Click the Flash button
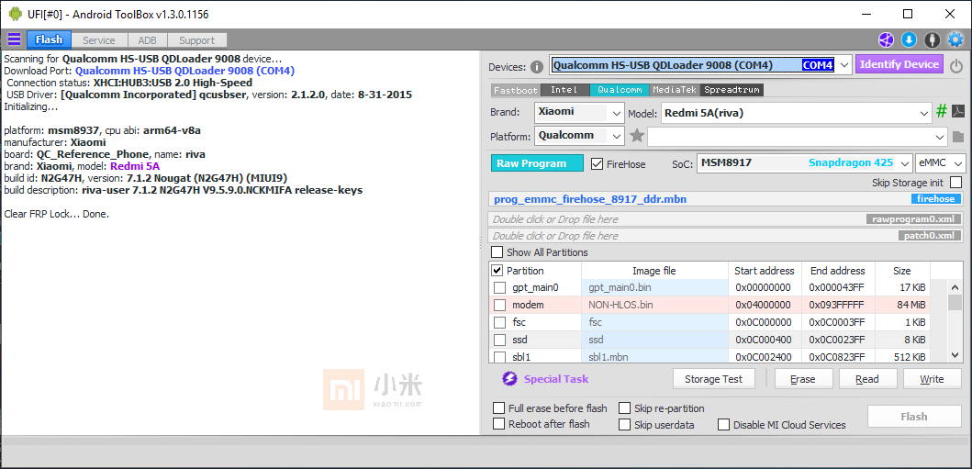Viewport: 972px width, 469px height. pyautogui.click(x=914, y=417)
